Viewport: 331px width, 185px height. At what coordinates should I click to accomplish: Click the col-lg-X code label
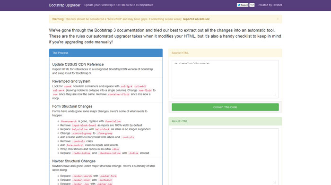pos(126,86)
